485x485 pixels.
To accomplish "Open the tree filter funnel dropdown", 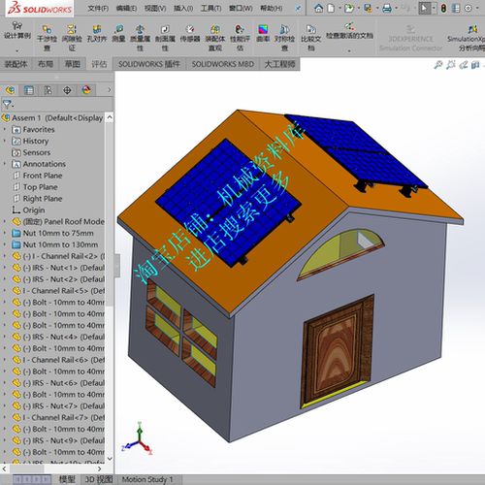I will pos(8,105).
